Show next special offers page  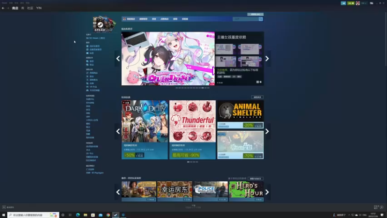(267, 131)
